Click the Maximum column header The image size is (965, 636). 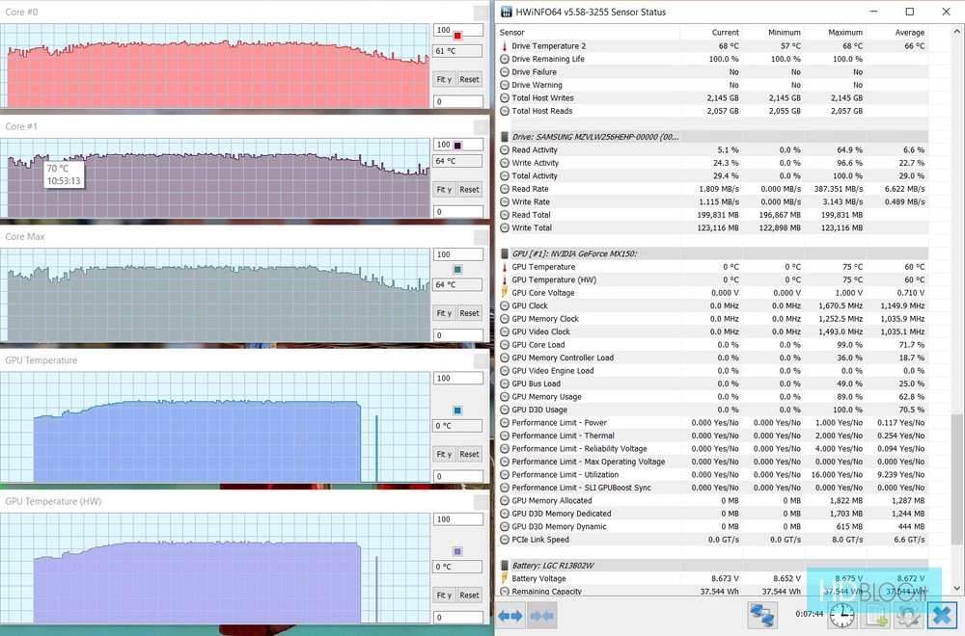[x=845, y=33]
